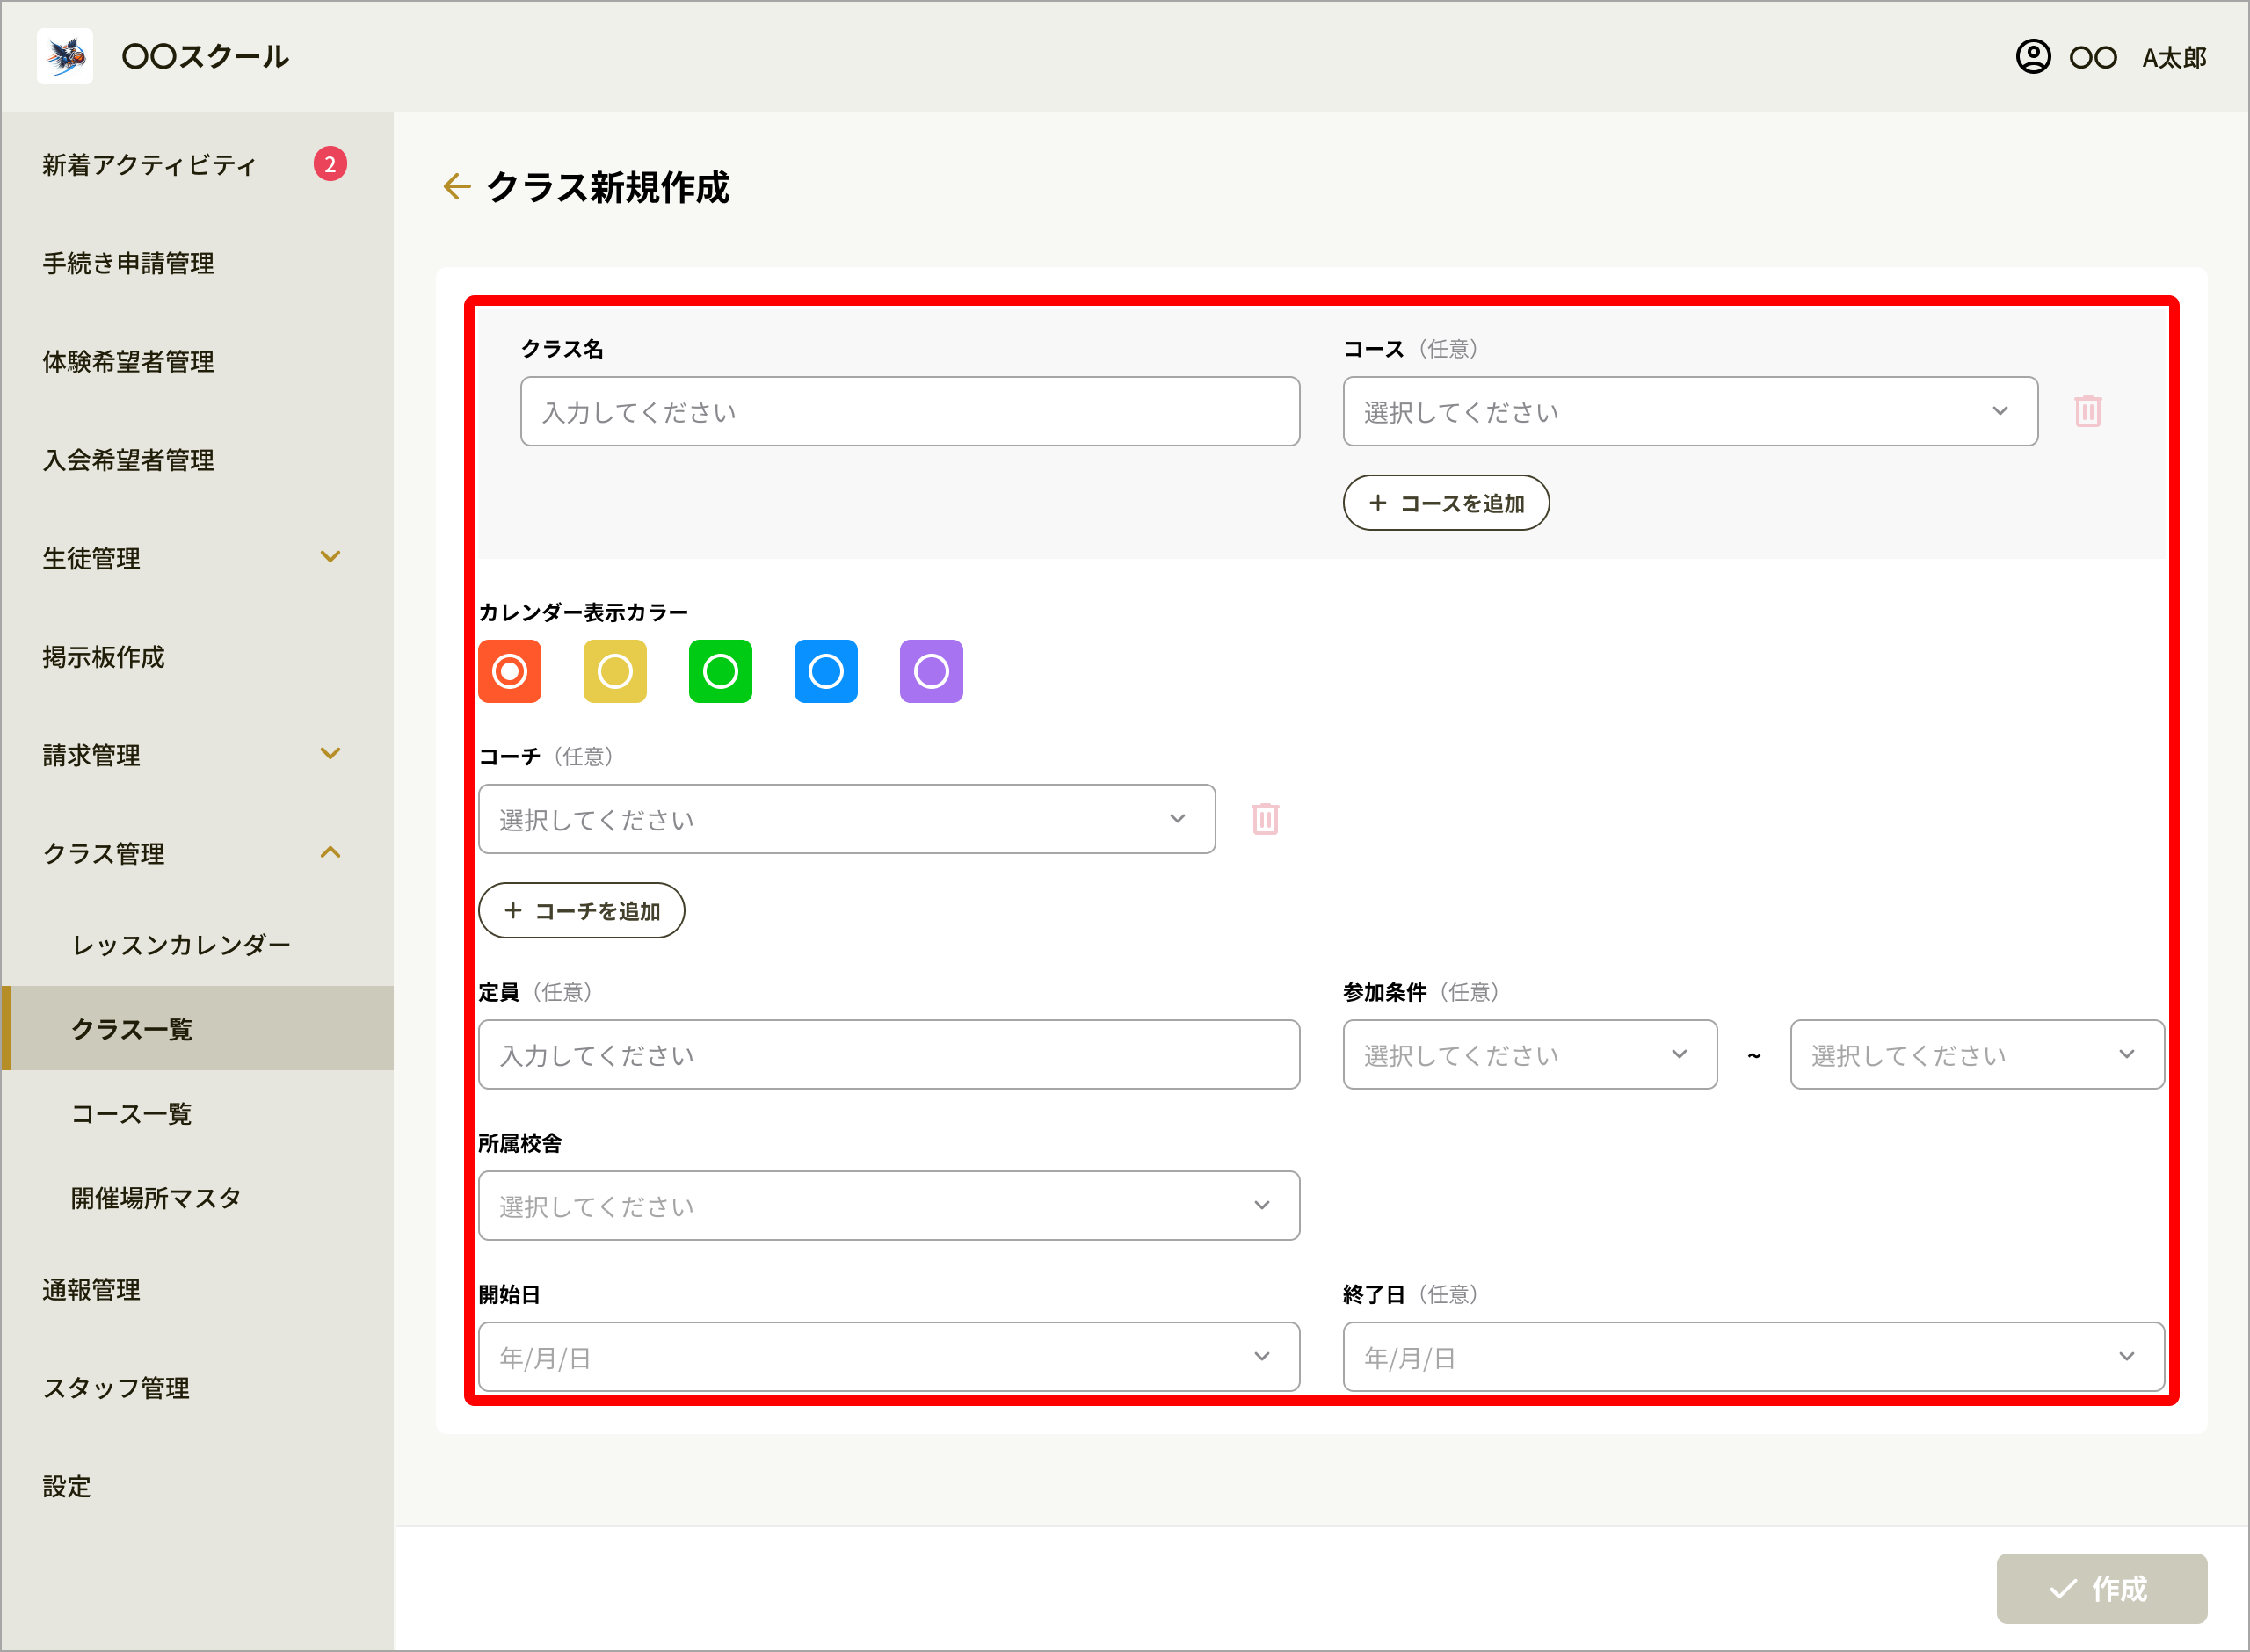
Task: Delete the コース row with trash icon
Action: coord(2088,411)
